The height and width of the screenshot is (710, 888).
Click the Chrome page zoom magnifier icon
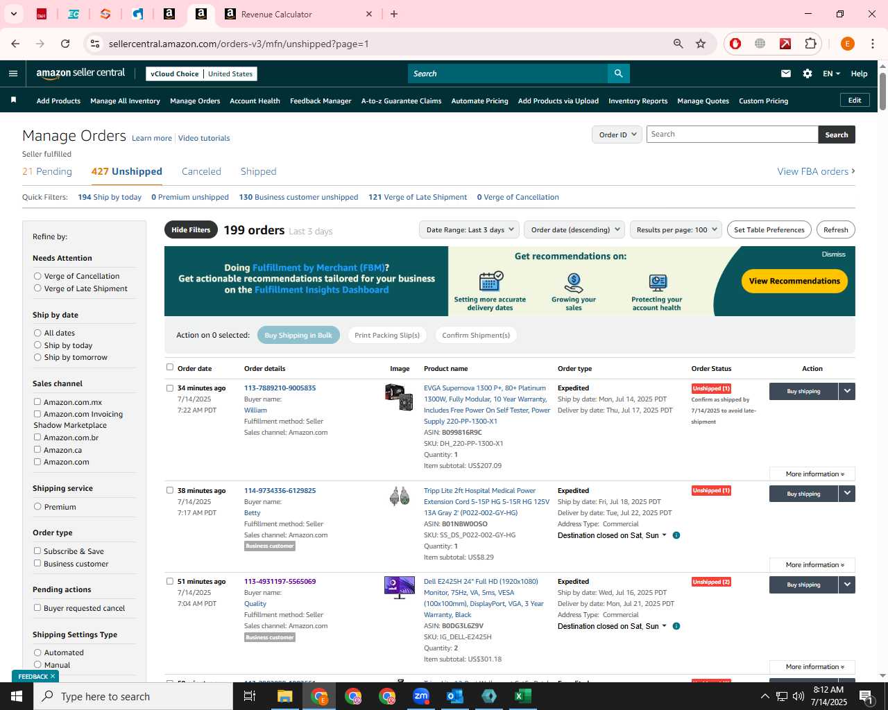(678, 44)
